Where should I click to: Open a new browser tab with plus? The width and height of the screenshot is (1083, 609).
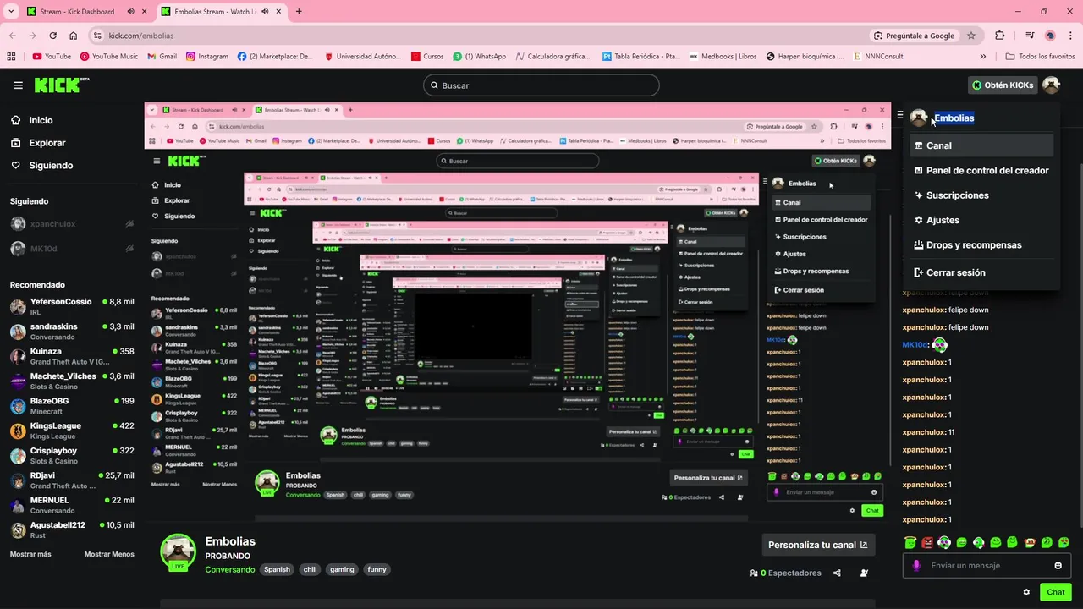click(x=299, y=12)
